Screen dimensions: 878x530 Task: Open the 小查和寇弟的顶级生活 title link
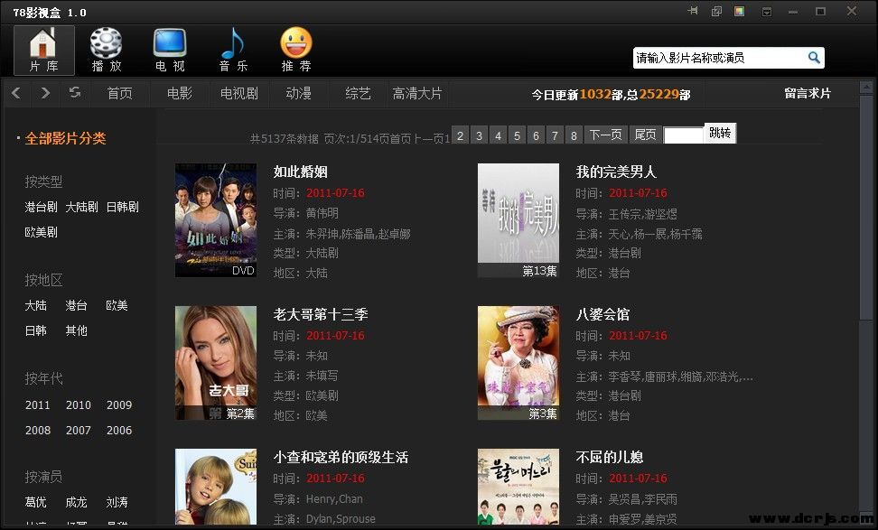[x=341, y=457]
